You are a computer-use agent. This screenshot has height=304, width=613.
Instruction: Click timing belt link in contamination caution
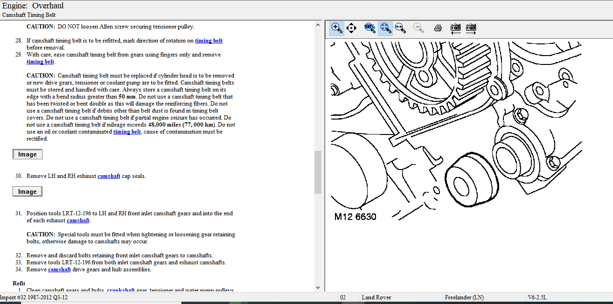127,132
